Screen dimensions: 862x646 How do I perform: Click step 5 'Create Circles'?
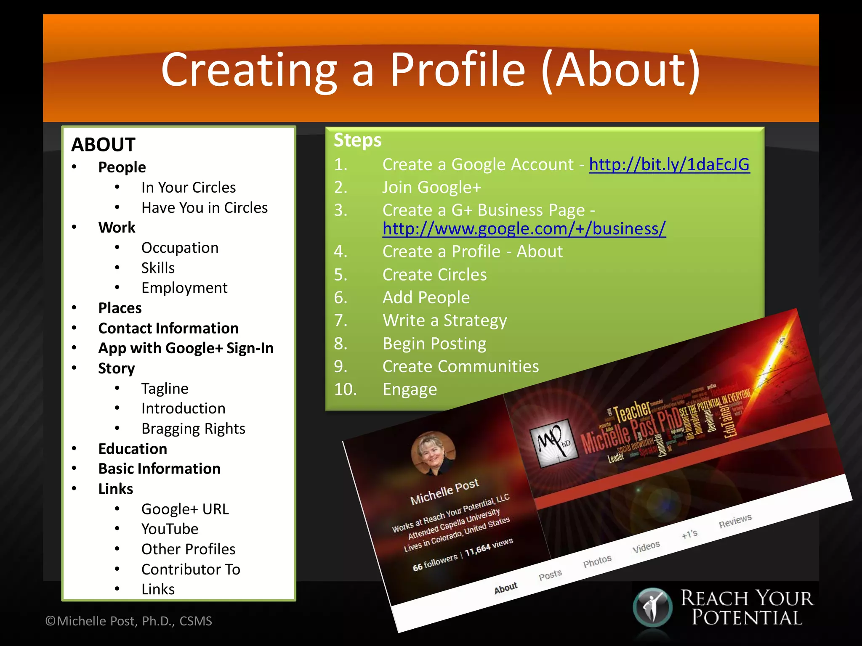tap(434, 275)
